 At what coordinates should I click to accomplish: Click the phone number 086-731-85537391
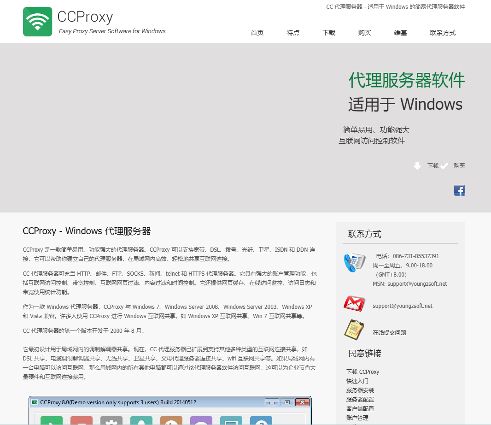[x=416, y=256]
